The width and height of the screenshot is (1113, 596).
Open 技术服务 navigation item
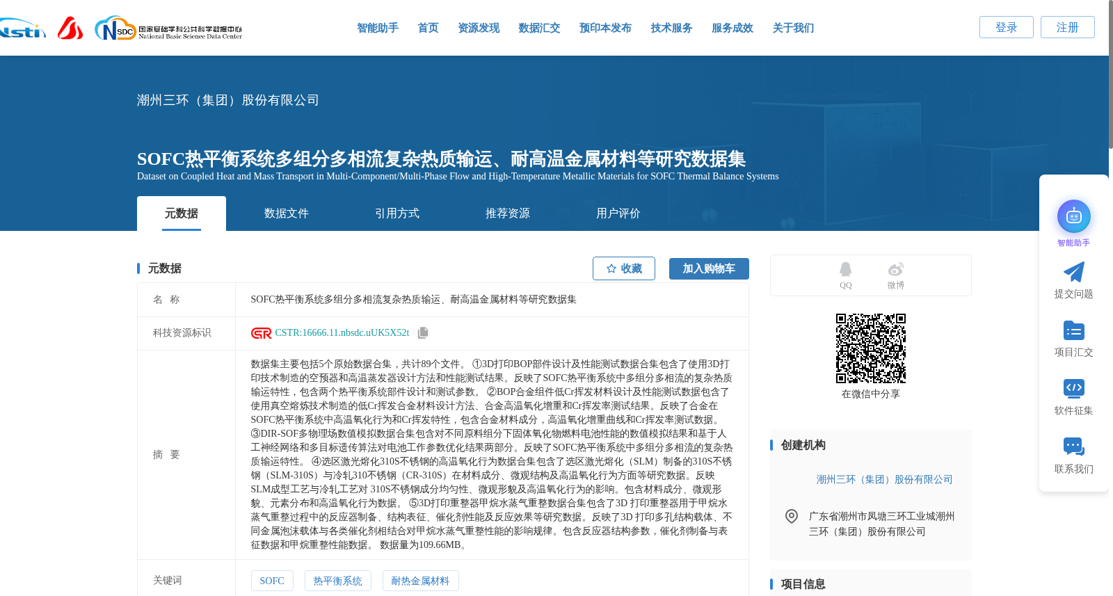[x=671, y=28]
